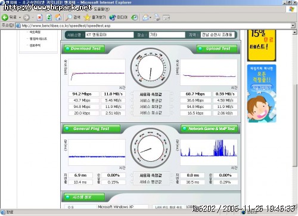Print the page with the printer icon
The height and width of the screenshot is (216, 298).
click(157, 17)
